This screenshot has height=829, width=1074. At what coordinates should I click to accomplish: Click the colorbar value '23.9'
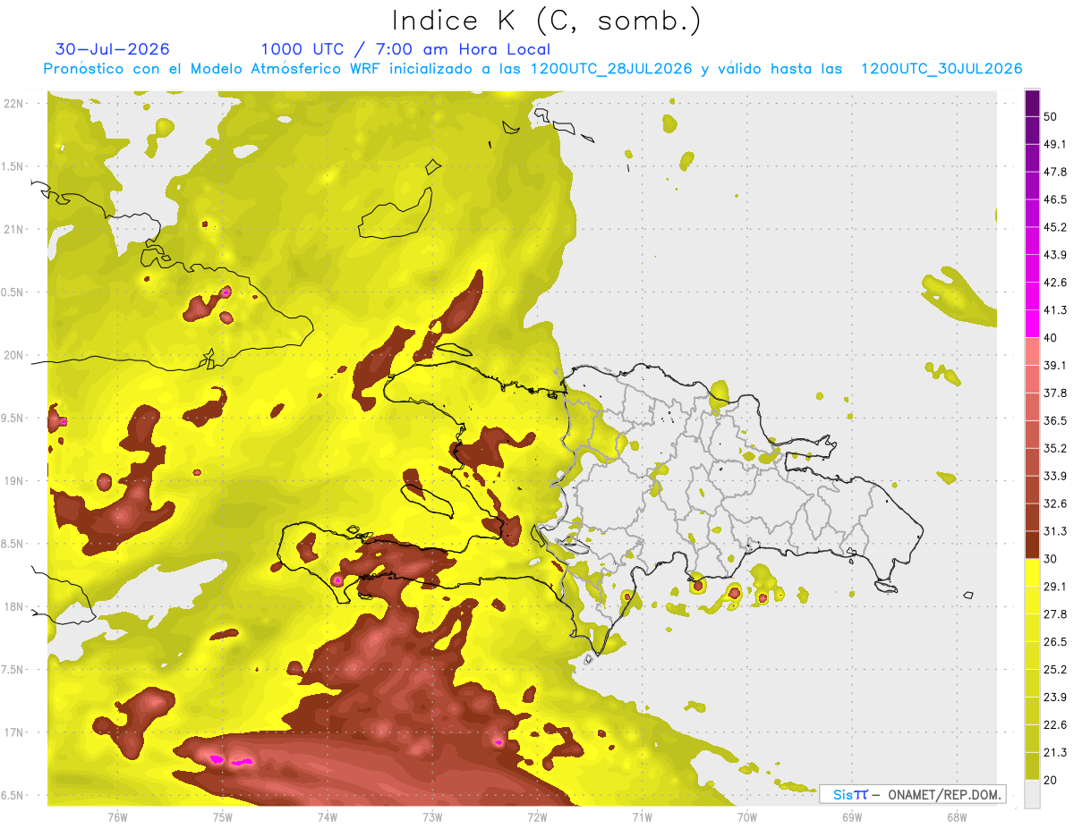click(x=1055, y=698)
